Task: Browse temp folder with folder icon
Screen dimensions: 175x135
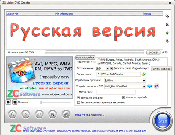Action: click(x=144, y=74)
